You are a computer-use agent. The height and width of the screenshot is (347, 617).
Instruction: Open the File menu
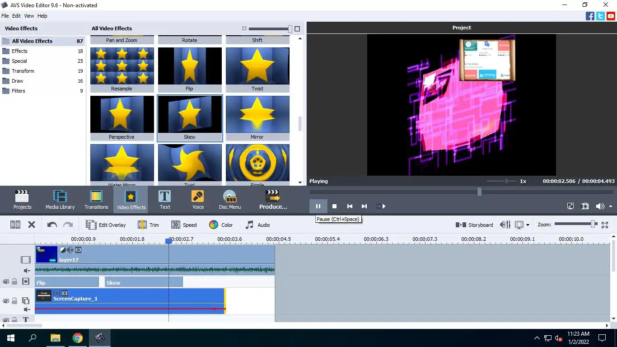click(5, 16)
